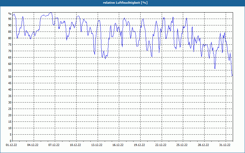Click the chart title 'relative Luftfeuchtigkeit [%]'
The width and height of the screenshot is (245, 153).
[x=125, y=3]
